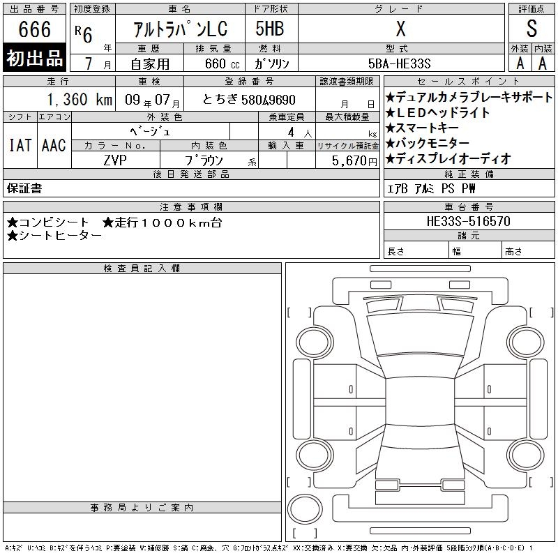The image size is (558, 558).
Task: Select the "後日発送部品" header
Action: [x=191, y=174]
